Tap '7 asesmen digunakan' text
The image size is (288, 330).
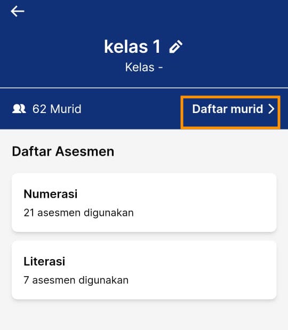coord(76,280)
